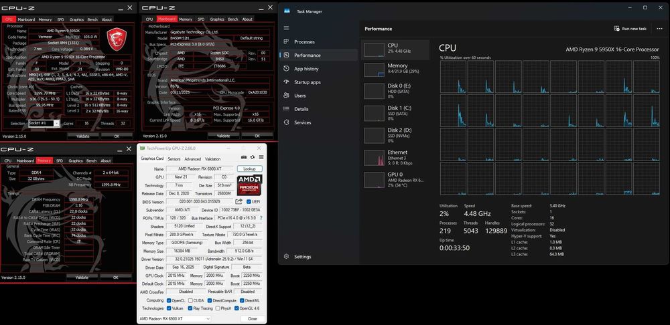Open Graphics tab in CPU-Z Memory window

click(x=76, y=160)
